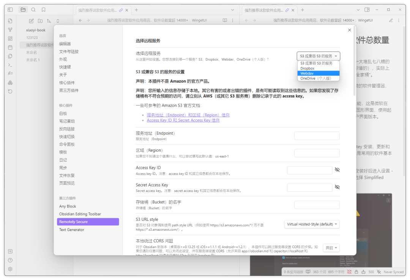The width and height of the screenshot is (410, 280).
Task: Click the new folder icon
Action: coord(40,20)
